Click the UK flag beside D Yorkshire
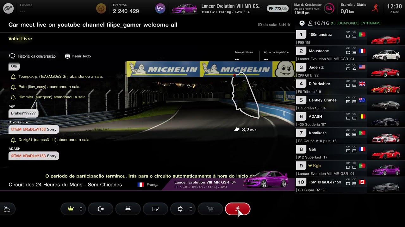Image resolution: width=405 pixels, height=227 pixels. (x=362, y=84)
